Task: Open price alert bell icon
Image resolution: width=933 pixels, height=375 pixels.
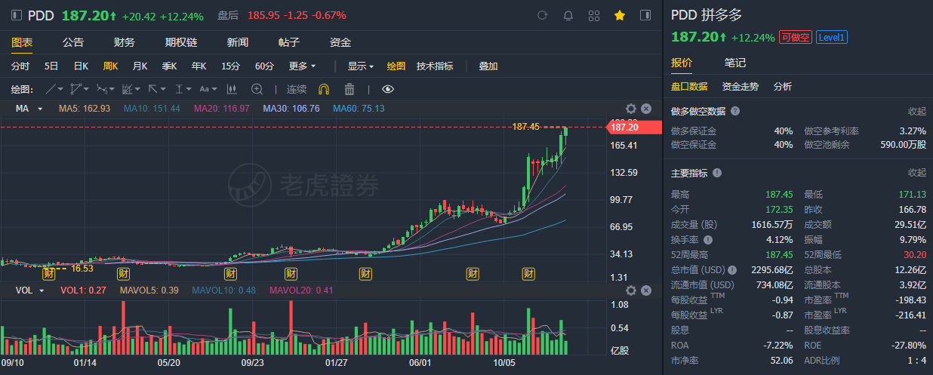Action: [x=568, y=15]
